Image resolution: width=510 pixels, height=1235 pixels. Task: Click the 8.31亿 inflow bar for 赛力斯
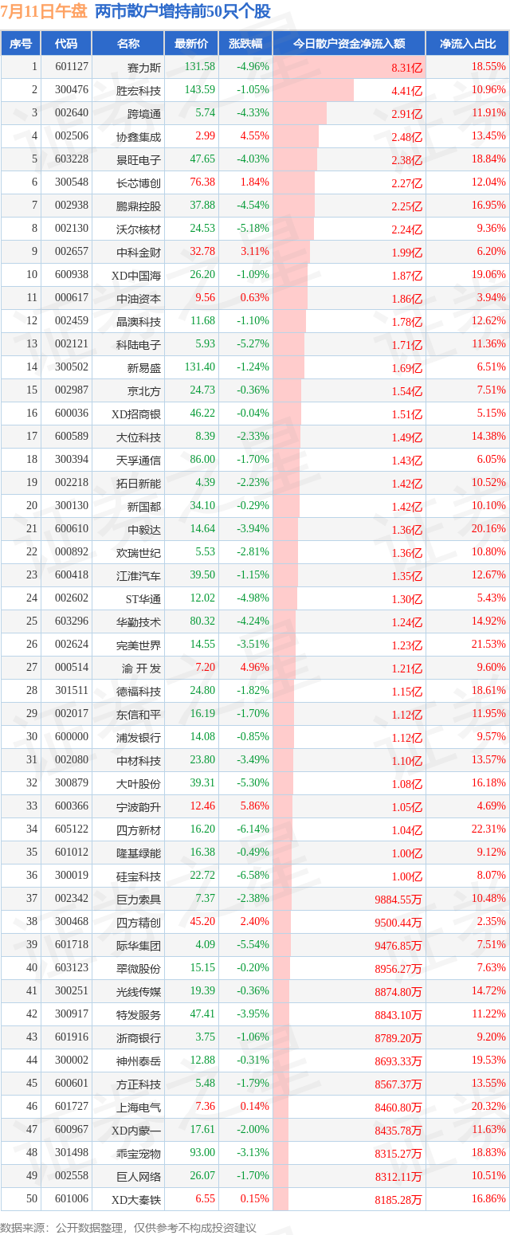click(349, 68)
